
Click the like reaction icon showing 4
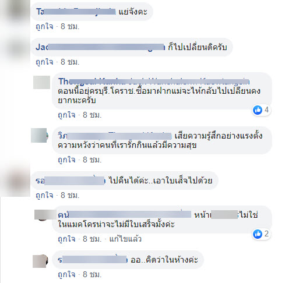pos(258,110)
